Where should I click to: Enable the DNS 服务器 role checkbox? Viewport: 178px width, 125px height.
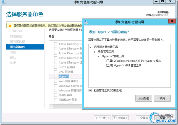tap(56, 72)
